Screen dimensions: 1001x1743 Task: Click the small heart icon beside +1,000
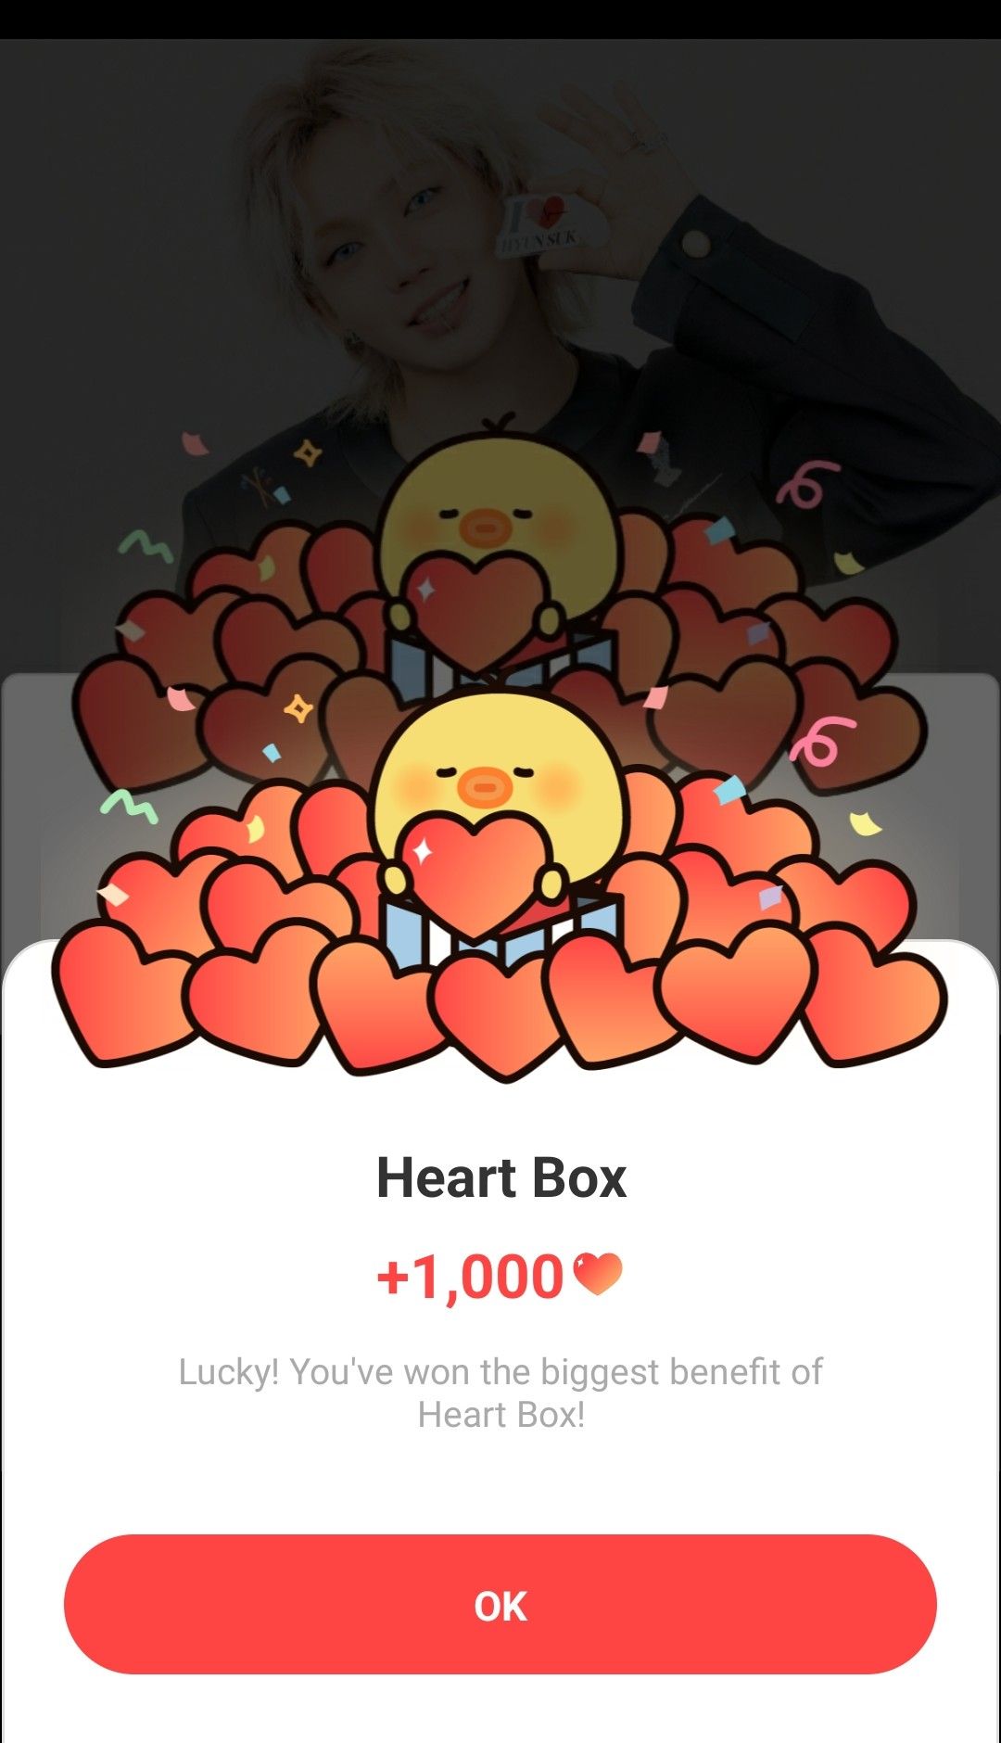pyautogui.click(x=598, y=1274)
